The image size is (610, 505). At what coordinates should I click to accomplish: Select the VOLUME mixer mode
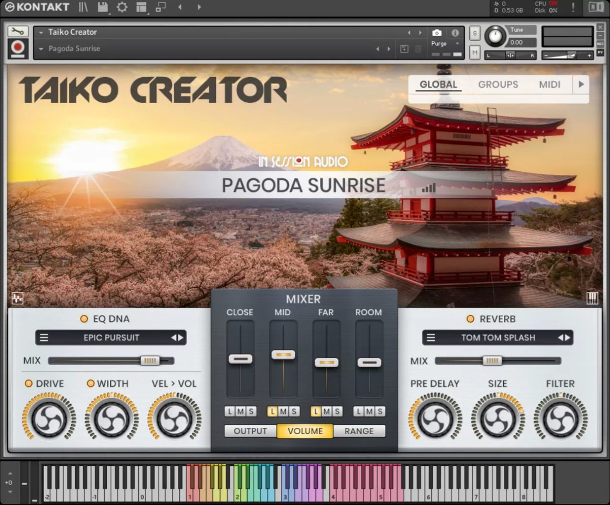point(305,431)
